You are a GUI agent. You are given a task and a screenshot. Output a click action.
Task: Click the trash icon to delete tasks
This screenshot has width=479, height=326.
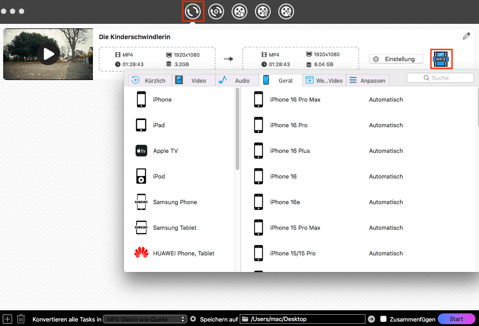pyautogui.click(x=21, y=319)
